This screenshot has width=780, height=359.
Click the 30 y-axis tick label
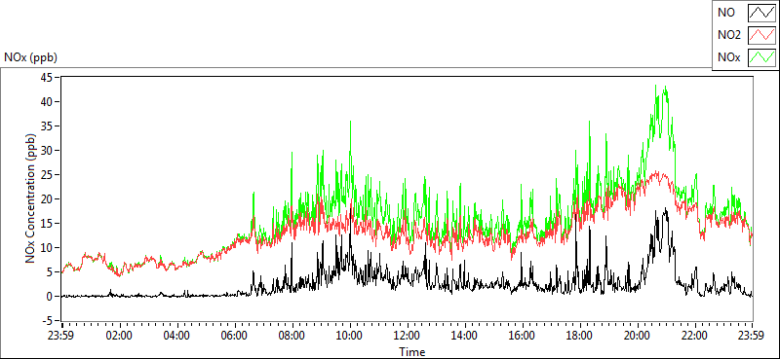(48, 150)
